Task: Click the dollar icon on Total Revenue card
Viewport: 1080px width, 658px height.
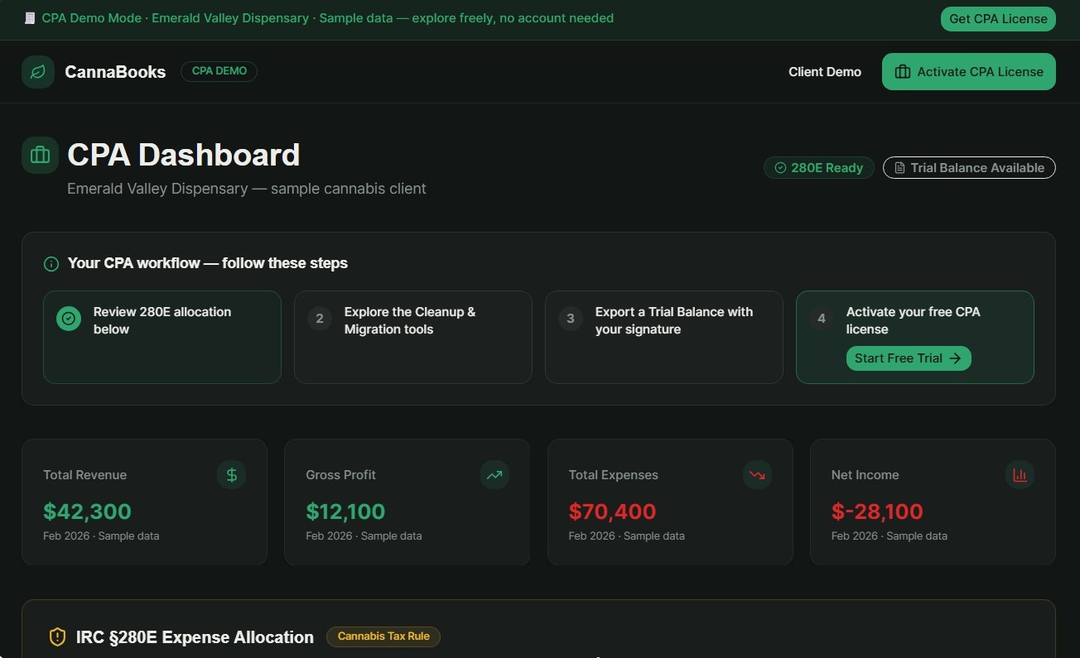Action: click(x=231, y=474)
